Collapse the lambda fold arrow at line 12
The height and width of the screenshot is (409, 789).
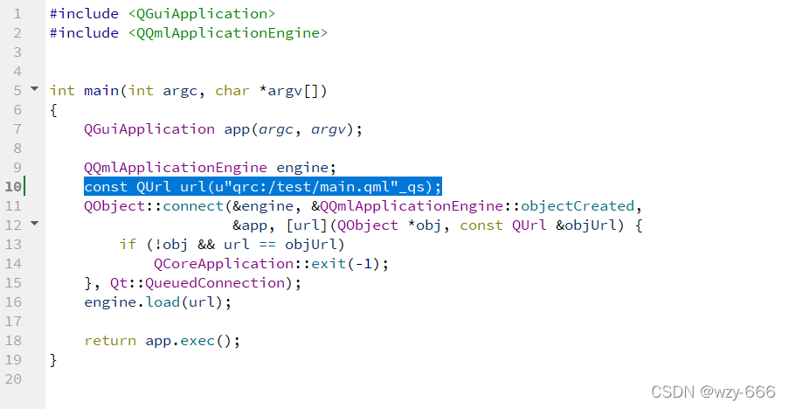[x=34, y=224]
